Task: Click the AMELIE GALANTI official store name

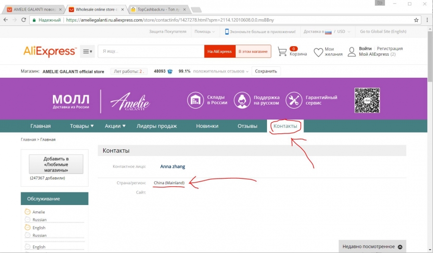Action: click(73, 72)
